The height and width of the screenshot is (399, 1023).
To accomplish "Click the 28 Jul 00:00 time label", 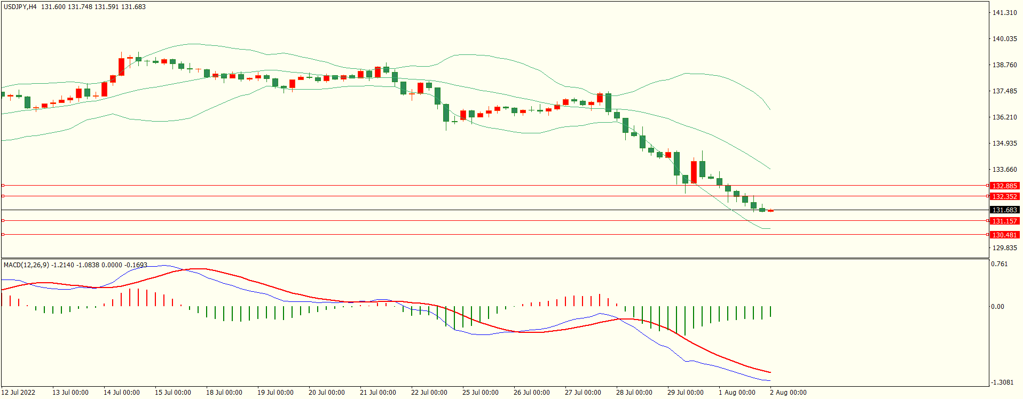I will 634,393.
